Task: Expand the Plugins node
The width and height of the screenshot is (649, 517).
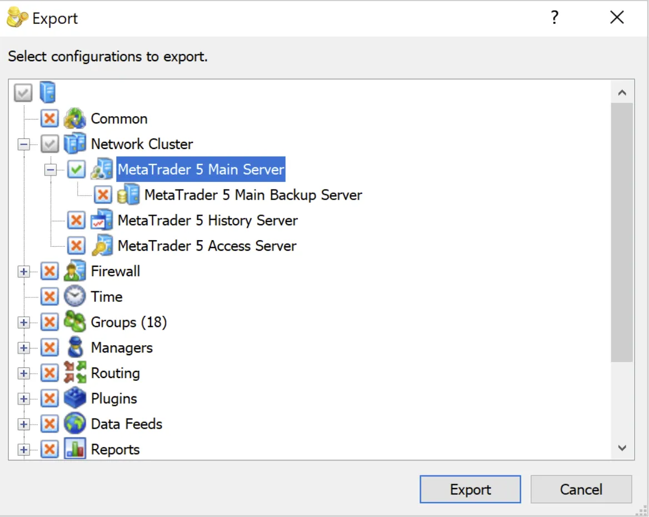Action: (x=23, y=399)
